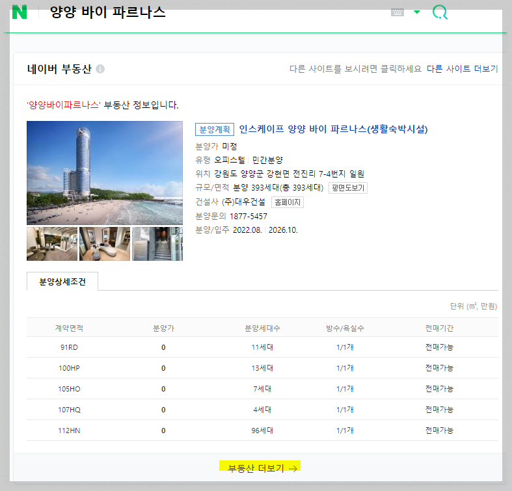Click the 분양계획 badge
This screenshot has height=491, width=512.
[x=215, y=129]
